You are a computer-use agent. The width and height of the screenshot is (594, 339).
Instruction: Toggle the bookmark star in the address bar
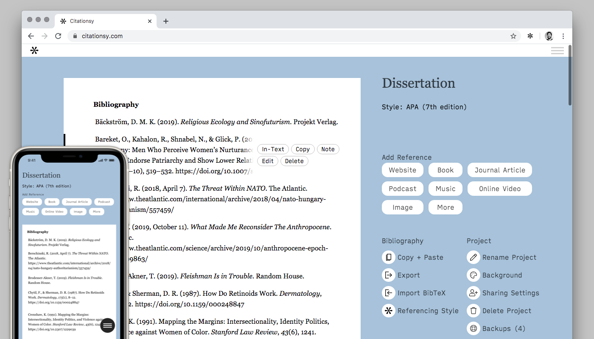(x=513, y=36)
